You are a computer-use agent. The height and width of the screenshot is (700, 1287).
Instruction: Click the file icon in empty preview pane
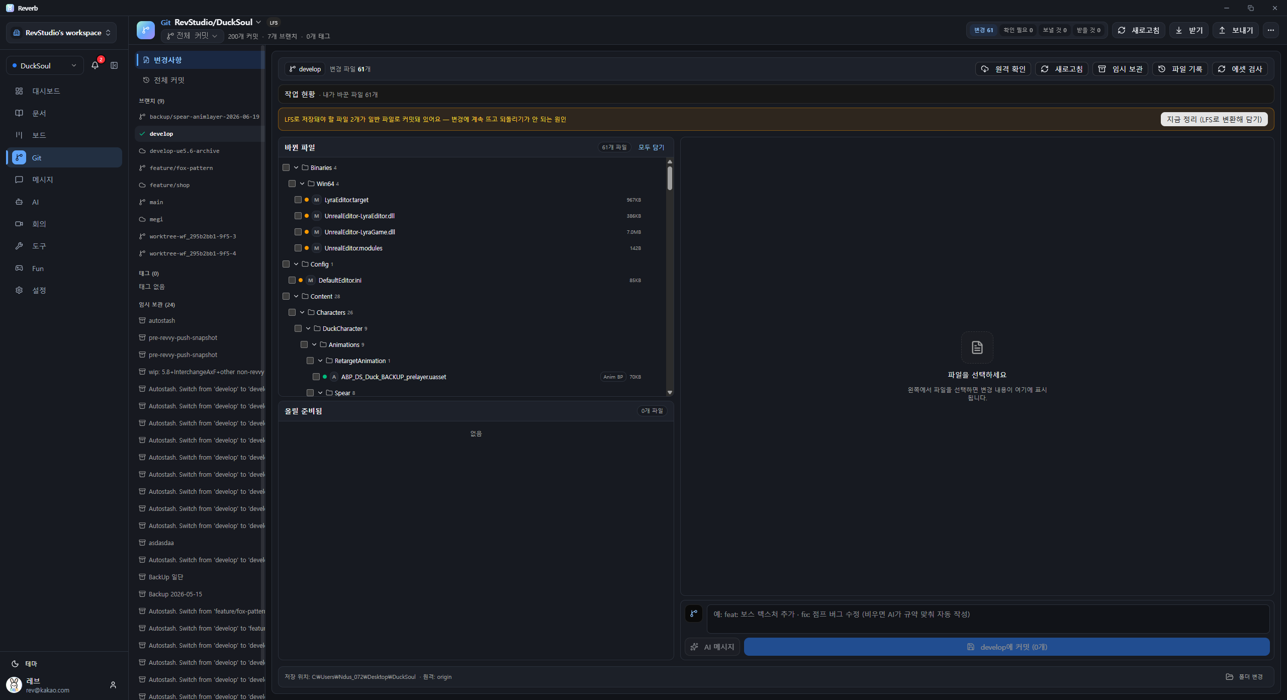[x=977, y=347]
